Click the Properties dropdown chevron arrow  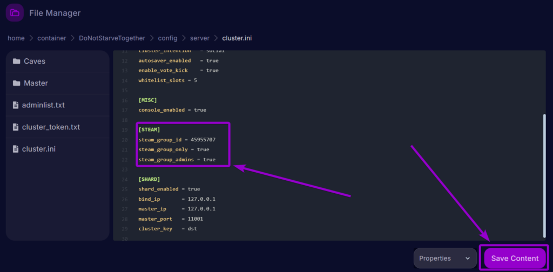coord(467,259)
